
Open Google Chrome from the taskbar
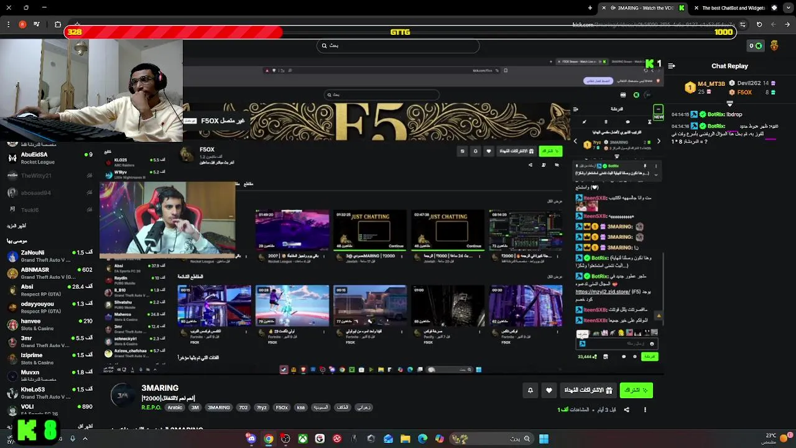click(268, 439)
